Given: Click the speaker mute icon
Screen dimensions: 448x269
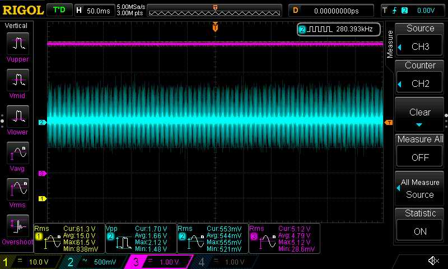Looking at the screenshot, I should 433,261.
